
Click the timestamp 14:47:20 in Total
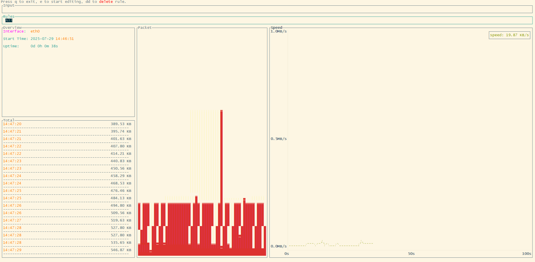pyautogui.click(x=12, y=124)
